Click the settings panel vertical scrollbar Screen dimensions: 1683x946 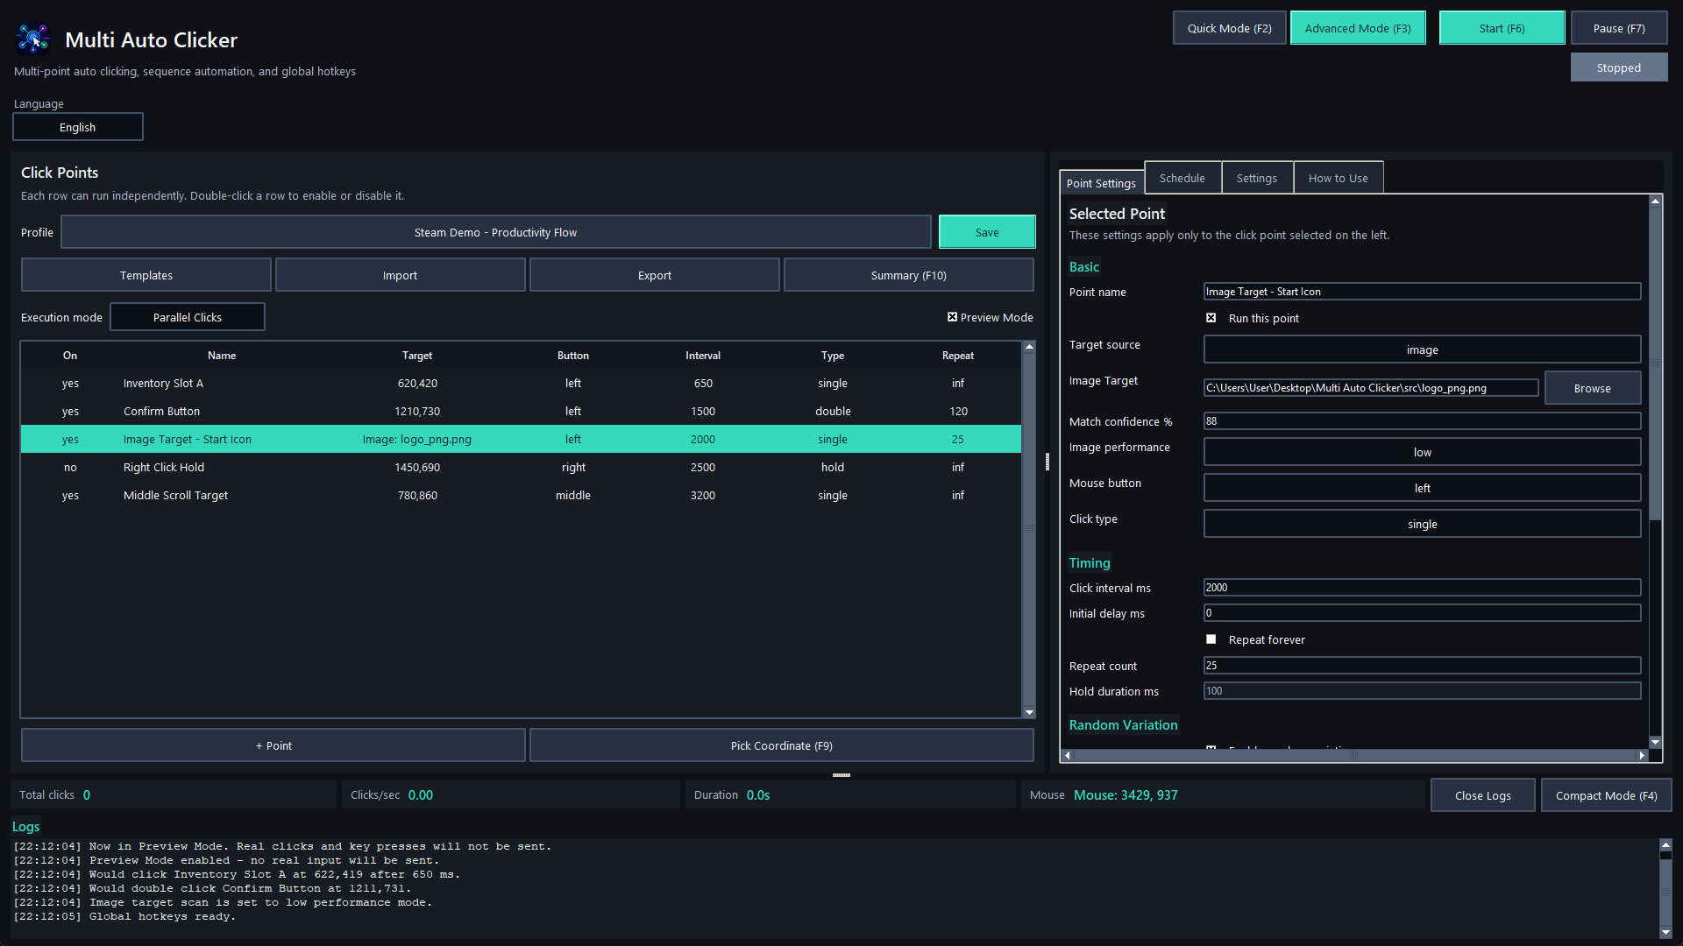tap(1655, 364)
